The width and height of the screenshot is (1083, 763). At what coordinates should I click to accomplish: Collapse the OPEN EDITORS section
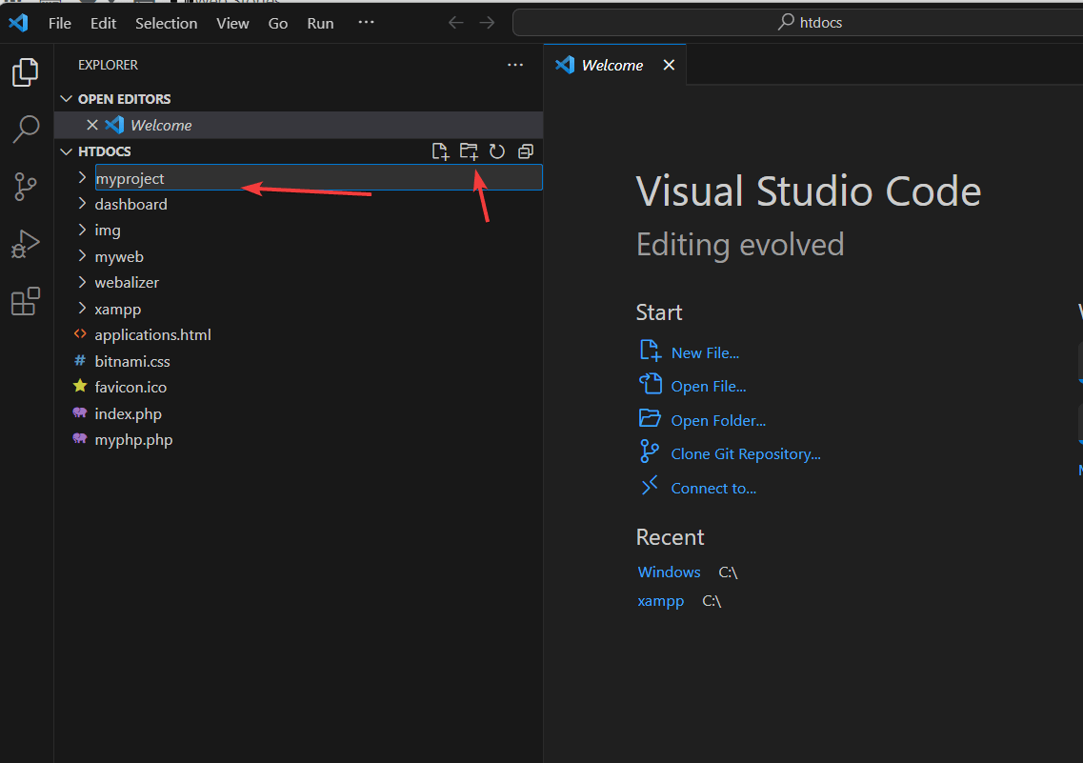pos(66,98)
